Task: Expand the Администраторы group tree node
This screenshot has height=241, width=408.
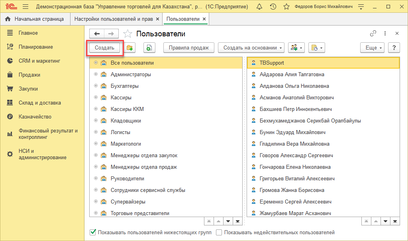Action: 96,75
